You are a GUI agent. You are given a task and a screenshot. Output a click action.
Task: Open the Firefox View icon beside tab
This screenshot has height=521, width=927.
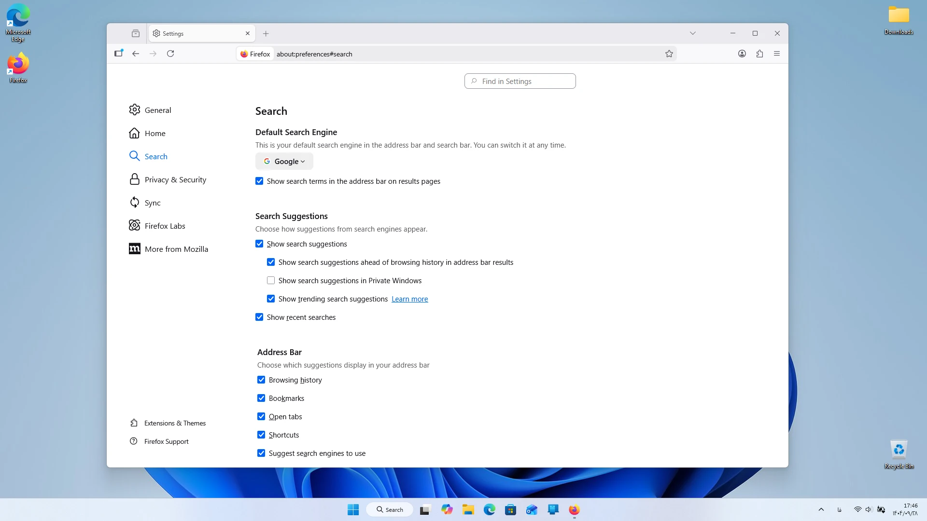(x=136, y=33)
